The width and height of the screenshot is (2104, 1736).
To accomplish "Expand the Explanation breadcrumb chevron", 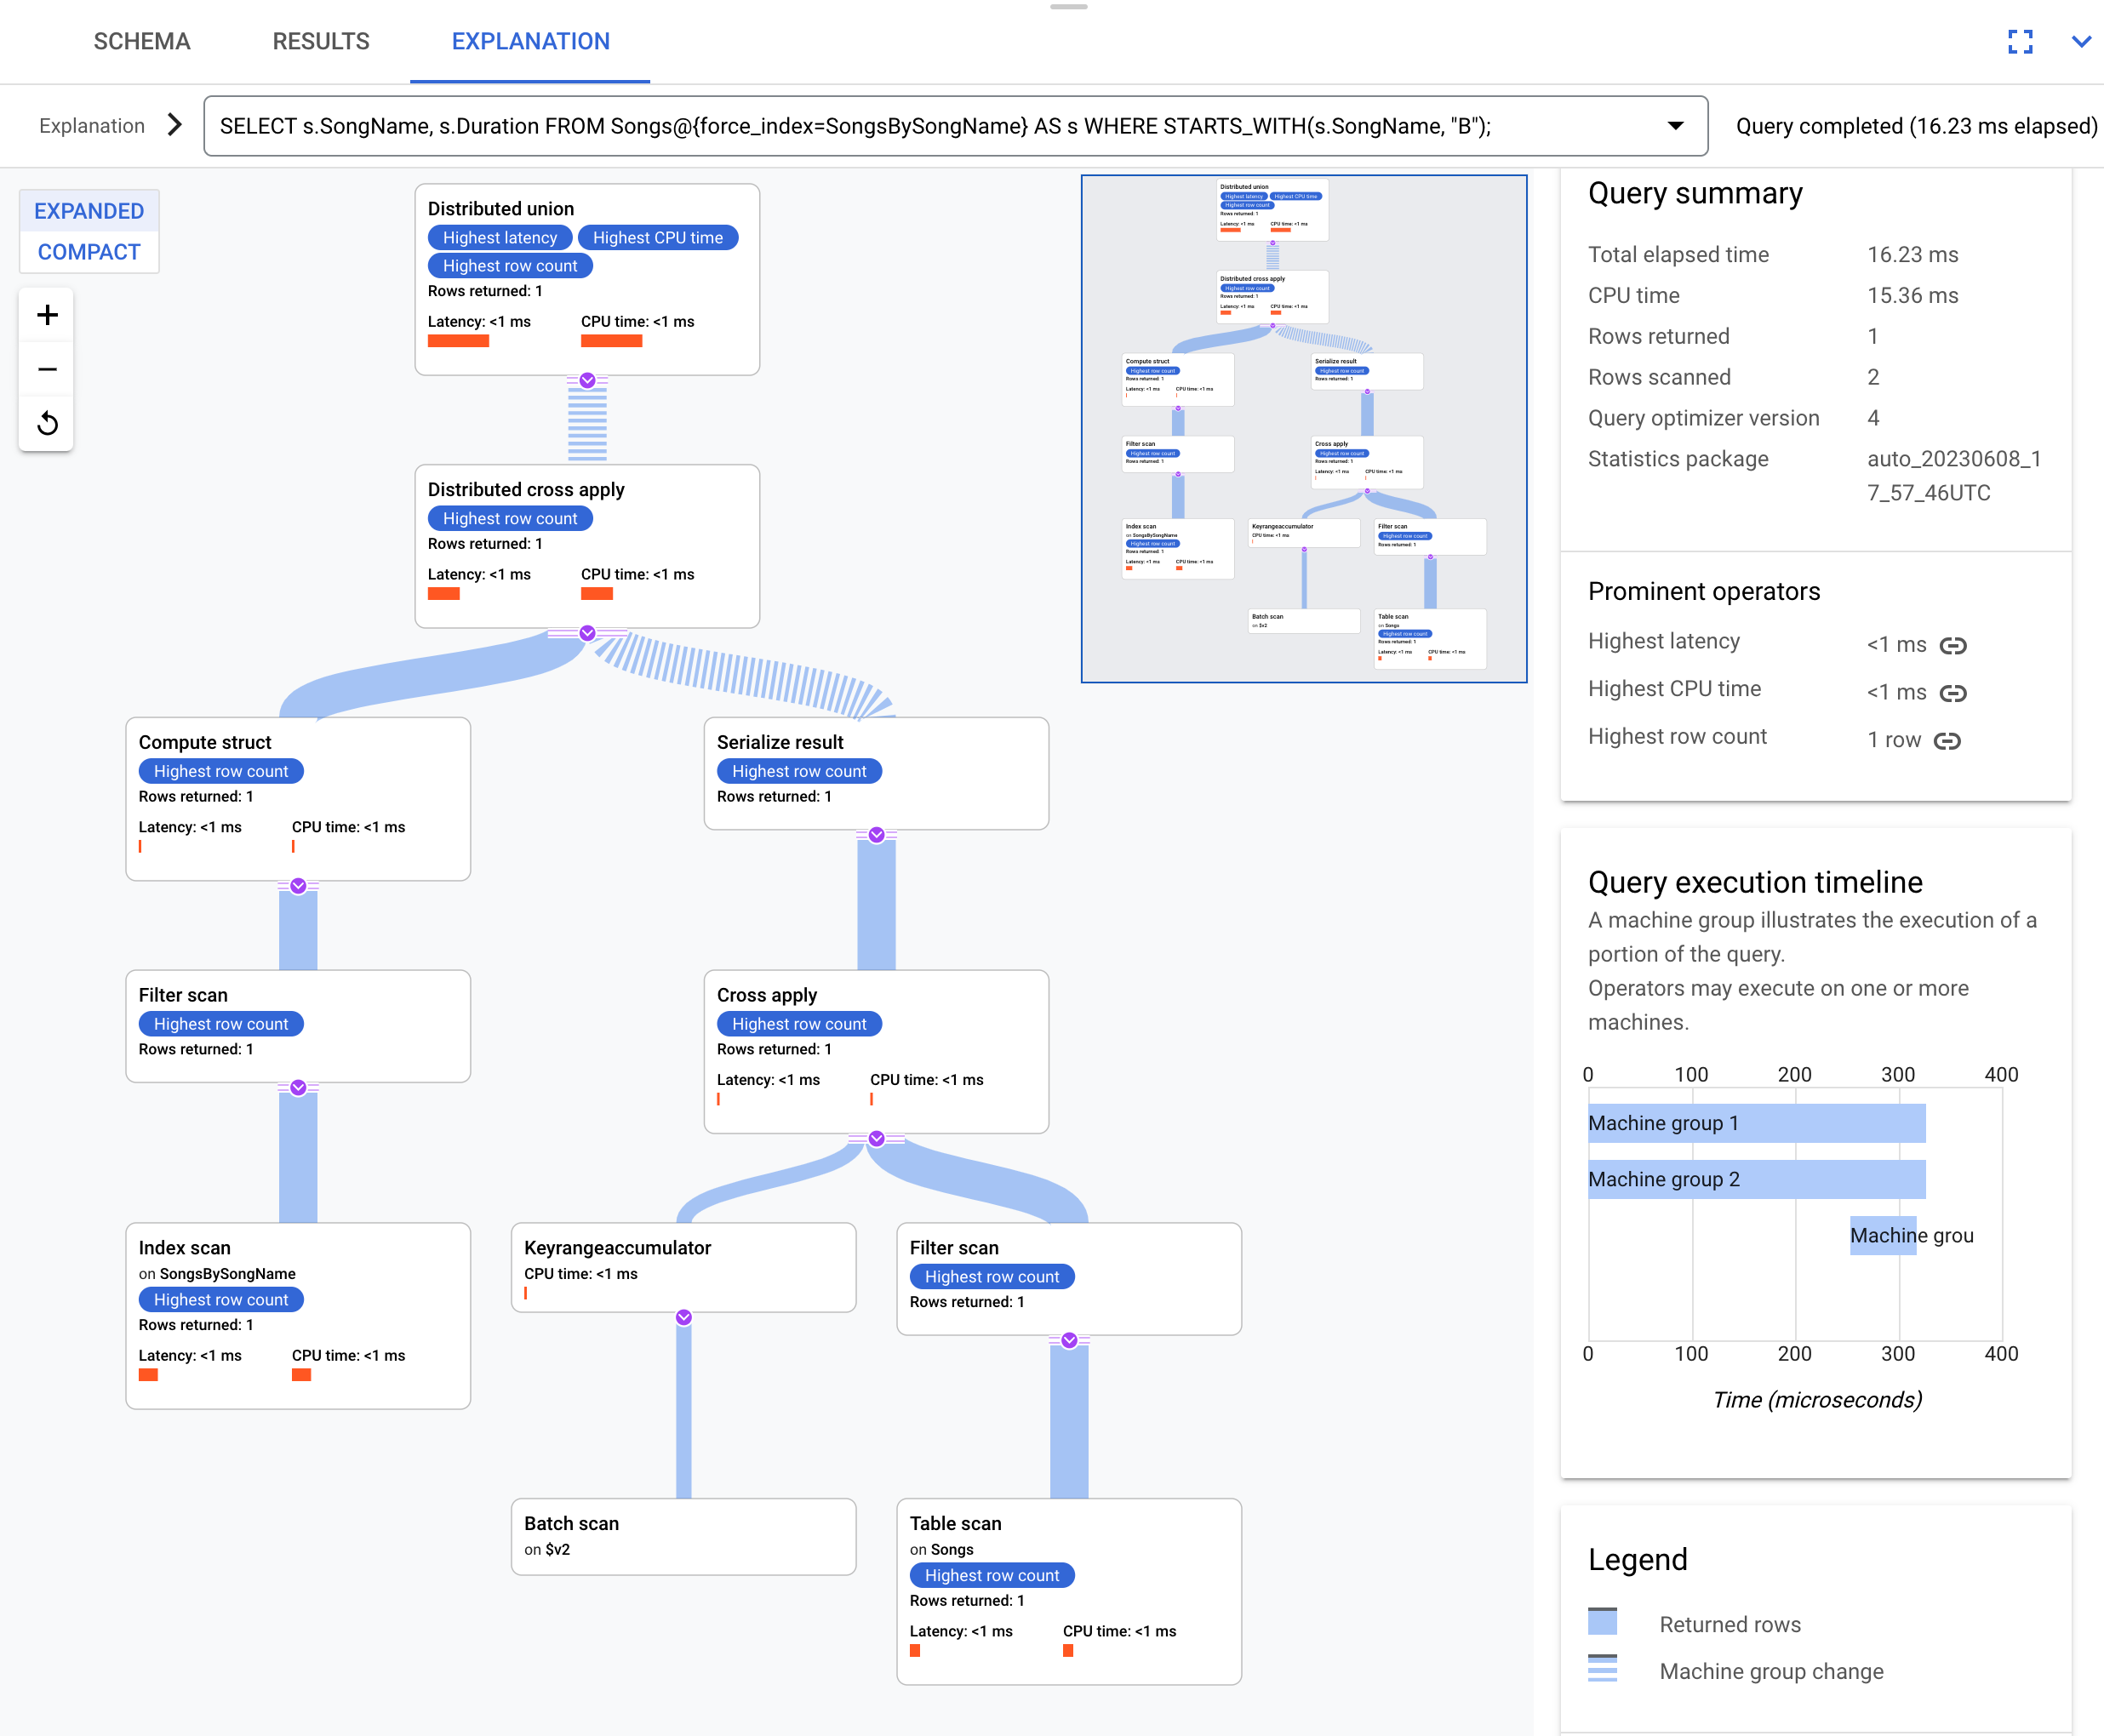I will pos(174,126).
